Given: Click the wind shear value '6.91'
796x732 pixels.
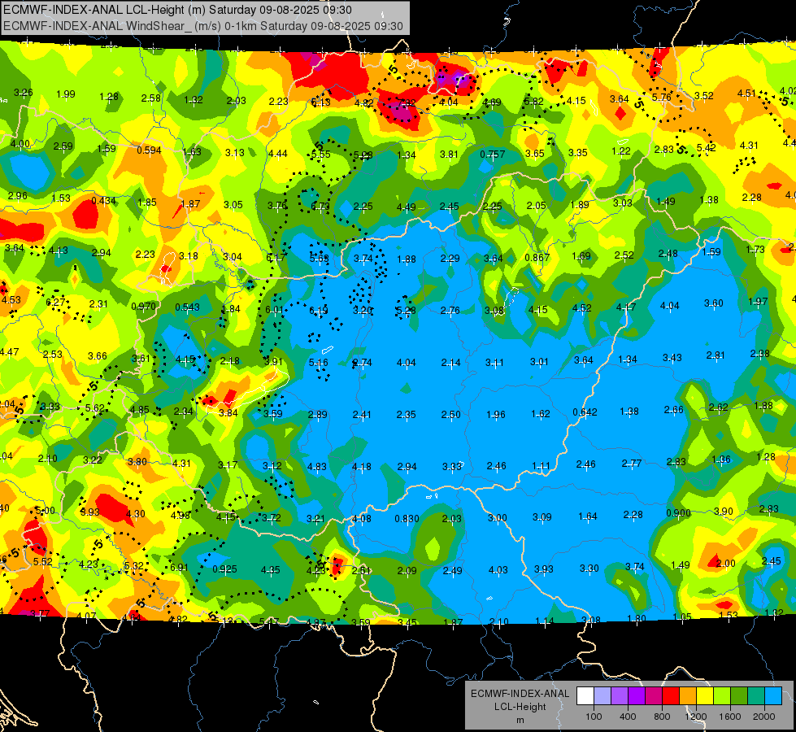Looking at the screenshot, I should point(179,568).
